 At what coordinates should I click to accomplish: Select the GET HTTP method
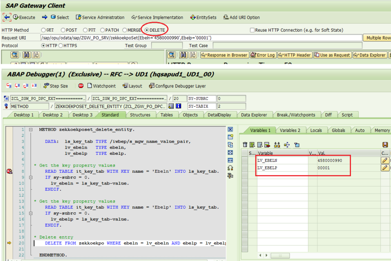click(44, 30)
